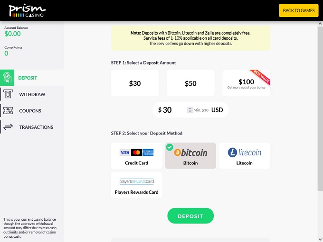Choose the $50 deposit amount
323x242 pixels.
pos(190,83)
